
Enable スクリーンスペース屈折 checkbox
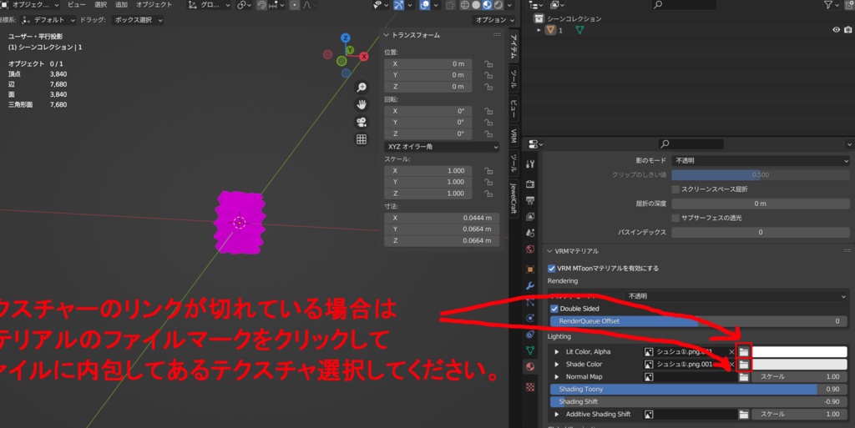(x=675, y=189)
